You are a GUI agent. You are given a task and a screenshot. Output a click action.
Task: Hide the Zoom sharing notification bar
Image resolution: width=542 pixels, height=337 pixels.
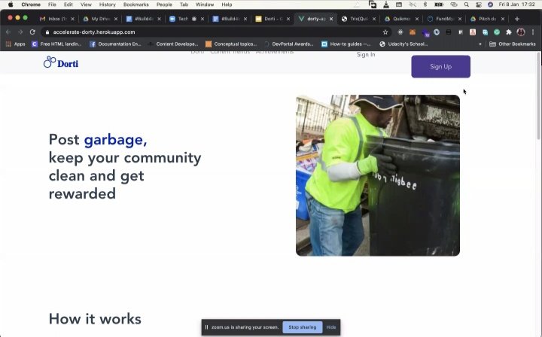pyautogui.click(x=331, y=327)
